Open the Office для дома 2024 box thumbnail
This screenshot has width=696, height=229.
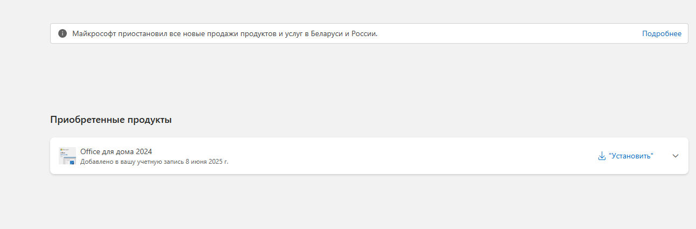coord(67,156)
